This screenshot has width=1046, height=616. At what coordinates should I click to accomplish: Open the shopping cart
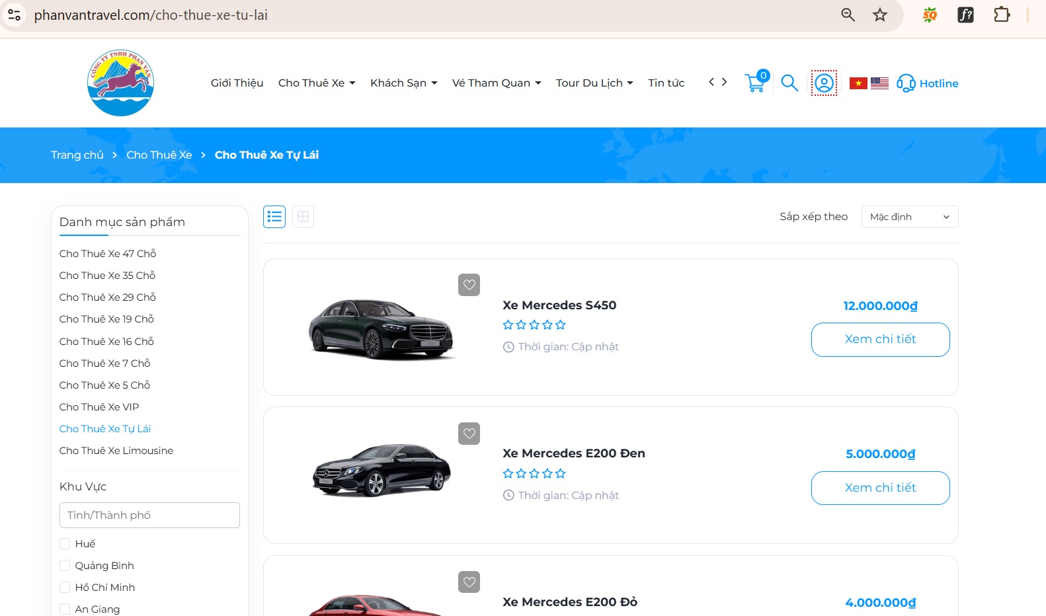coord(756,82)
